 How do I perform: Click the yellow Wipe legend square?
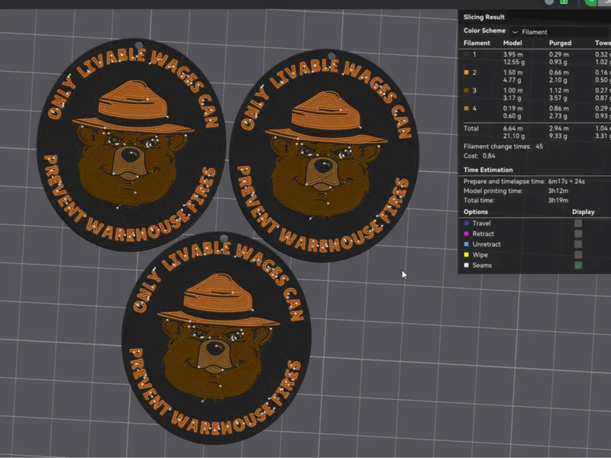467,255
